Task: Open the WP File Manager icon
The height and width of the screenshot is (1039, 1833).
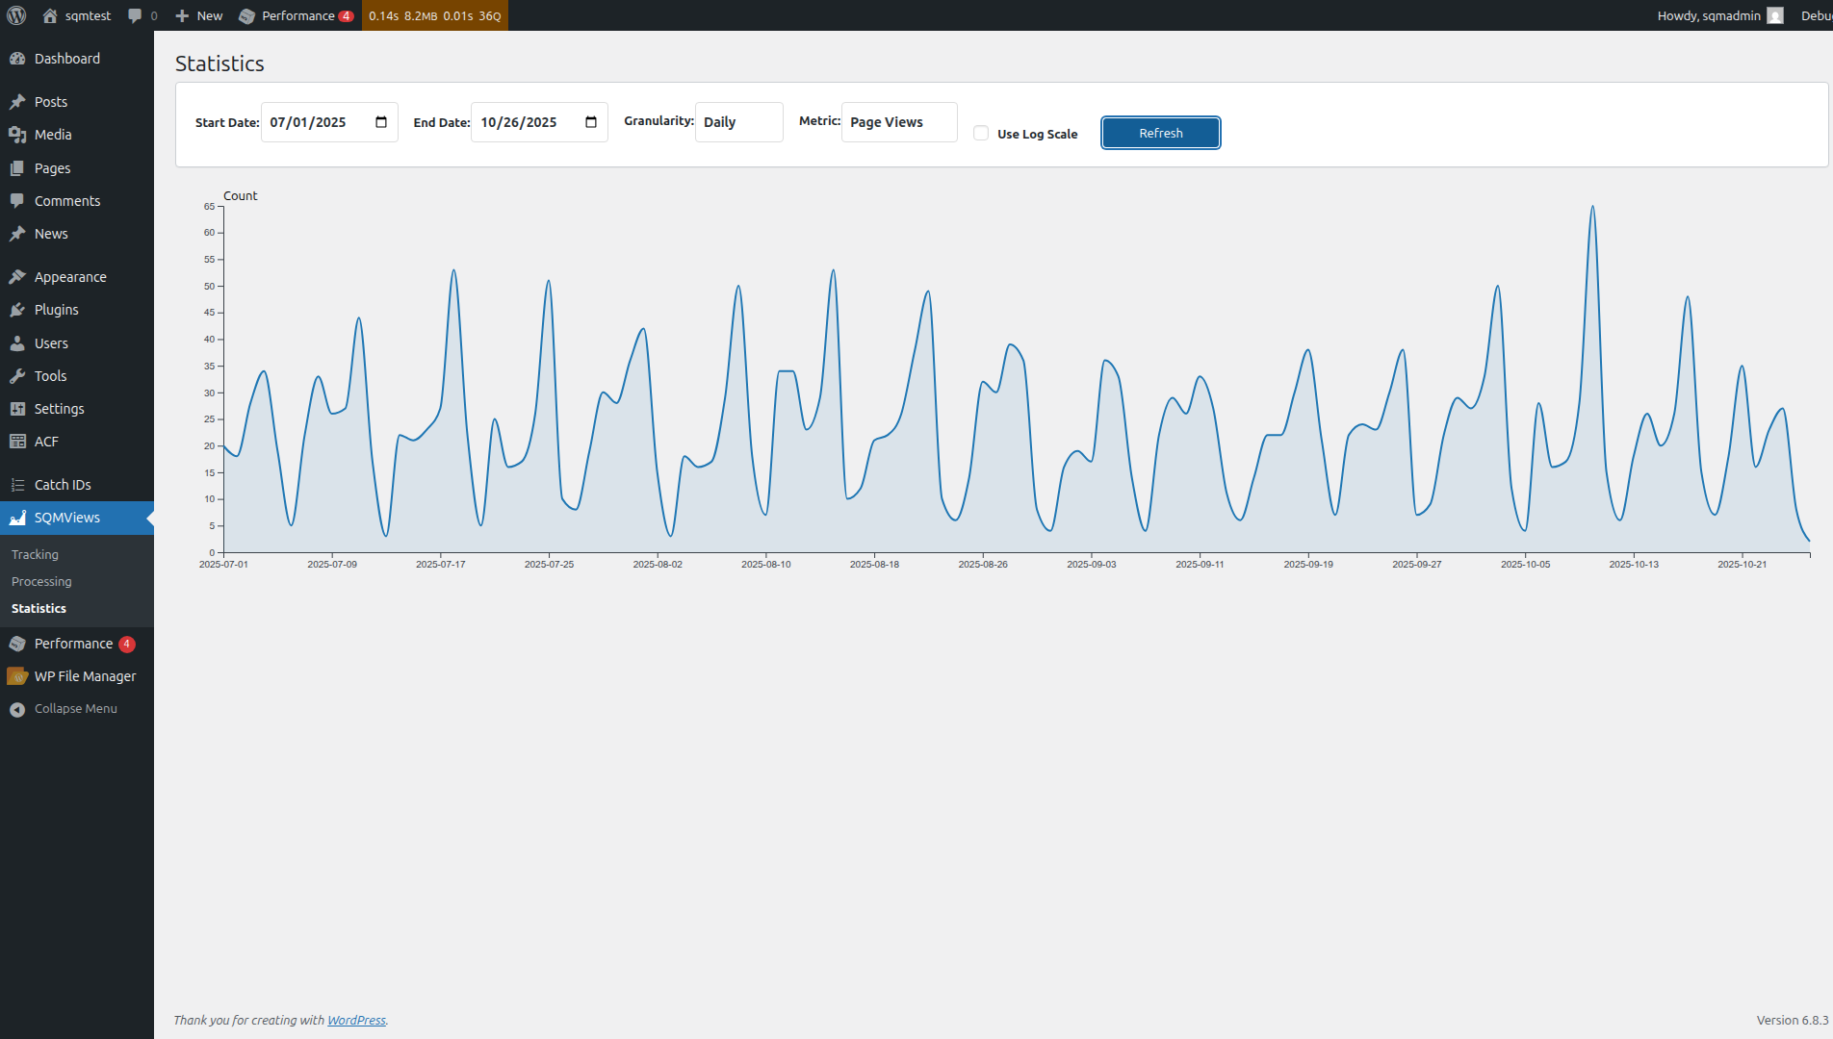Action: (x=19, y=676)
